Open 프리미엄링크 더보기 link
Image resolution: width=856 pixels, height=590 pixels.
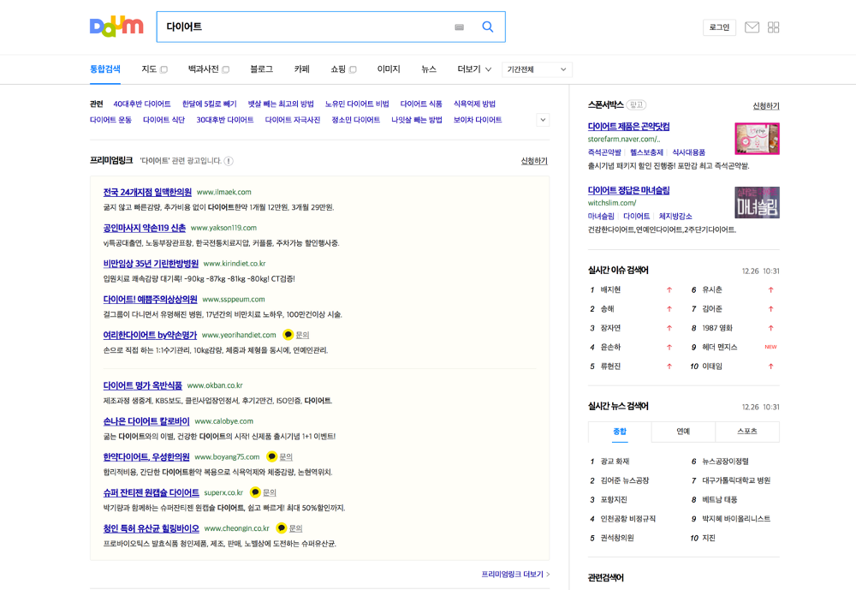(515, 574)
